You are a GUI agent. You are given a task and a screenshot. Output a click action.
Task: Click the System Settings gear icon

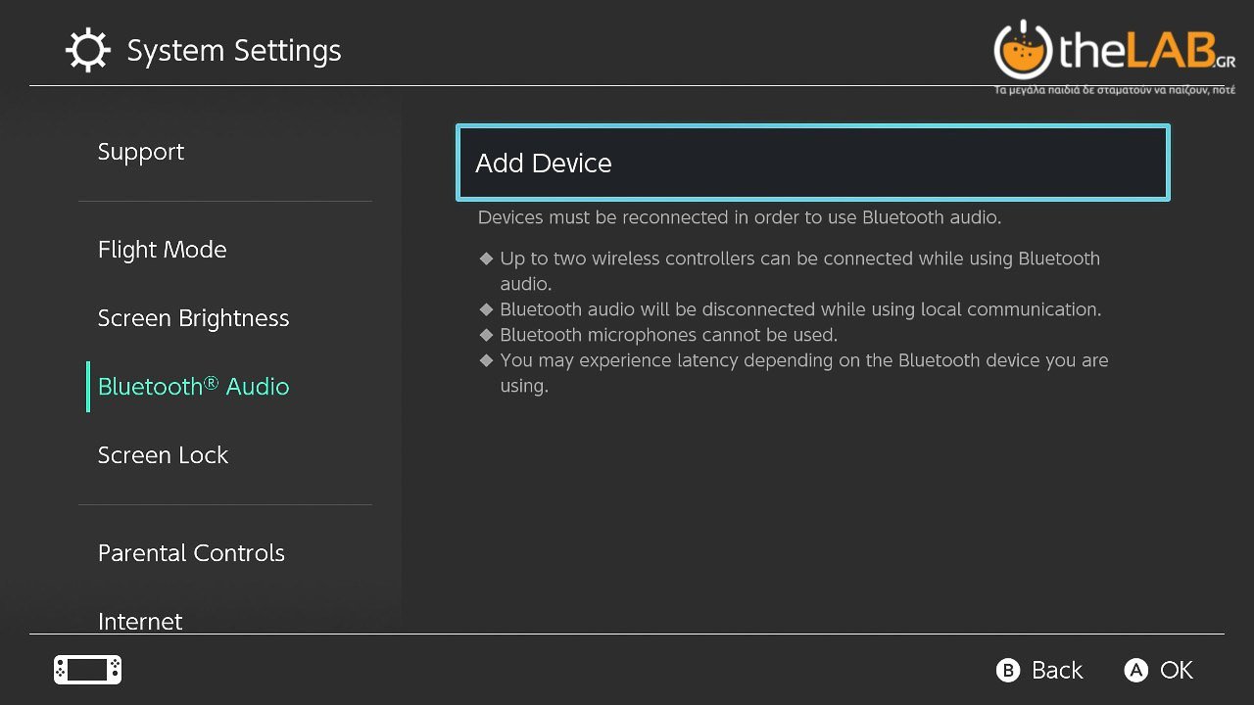(87, 51)
